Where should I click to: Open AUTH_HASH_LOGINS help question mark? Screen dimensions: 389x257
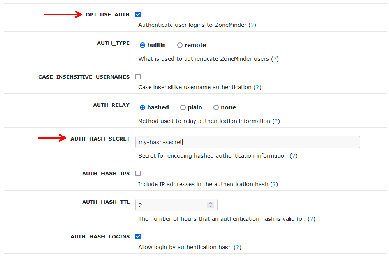(x=238, y=247)
